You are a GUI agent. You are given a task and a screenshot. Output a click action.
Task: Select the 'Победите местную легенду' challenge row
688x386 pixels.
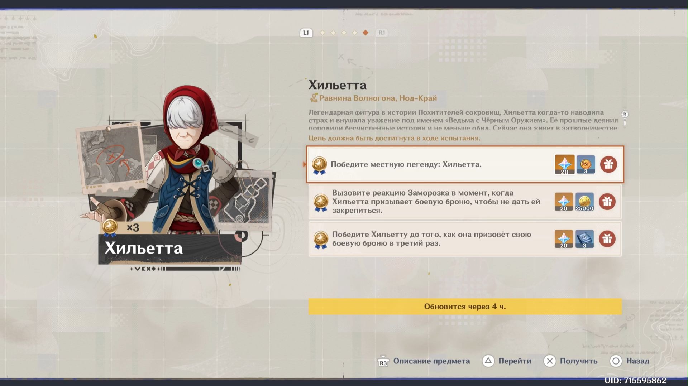(x=465, y=164)
